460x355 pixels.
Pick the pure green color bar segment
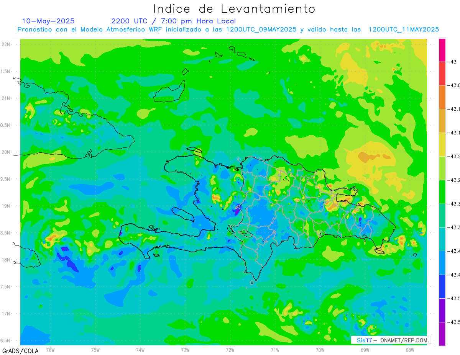[x=442, y=192]
